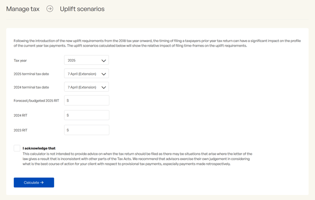
Task: Click the 2024 RIT label
Action: 21,116
